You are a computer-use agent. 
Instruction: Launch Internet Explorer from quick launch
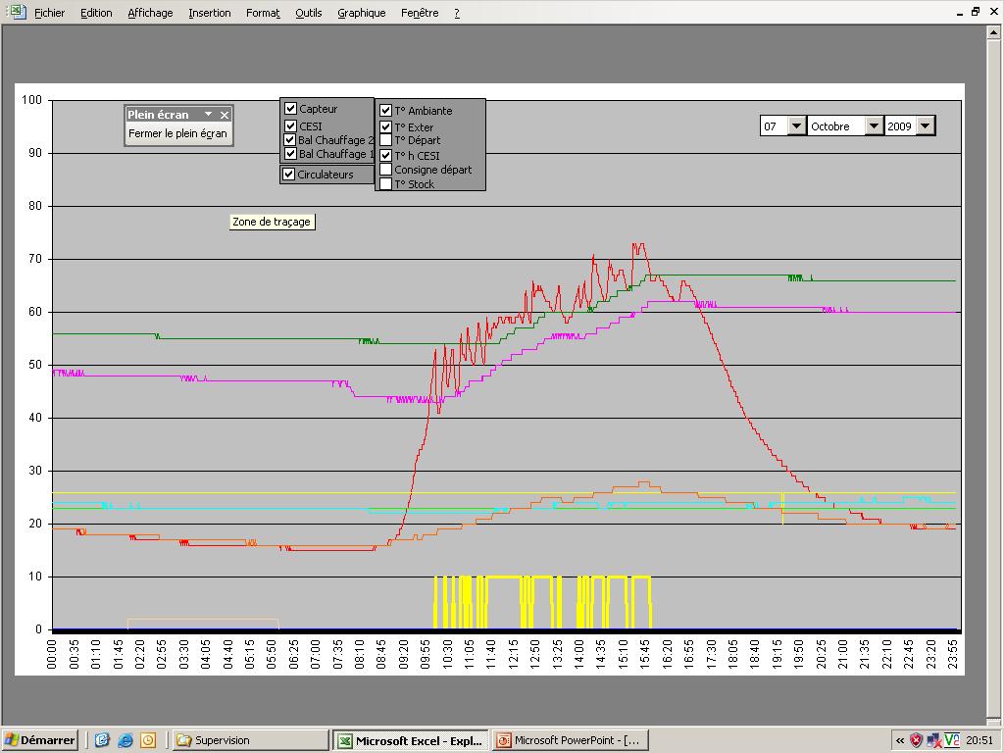tap(125, 740)
